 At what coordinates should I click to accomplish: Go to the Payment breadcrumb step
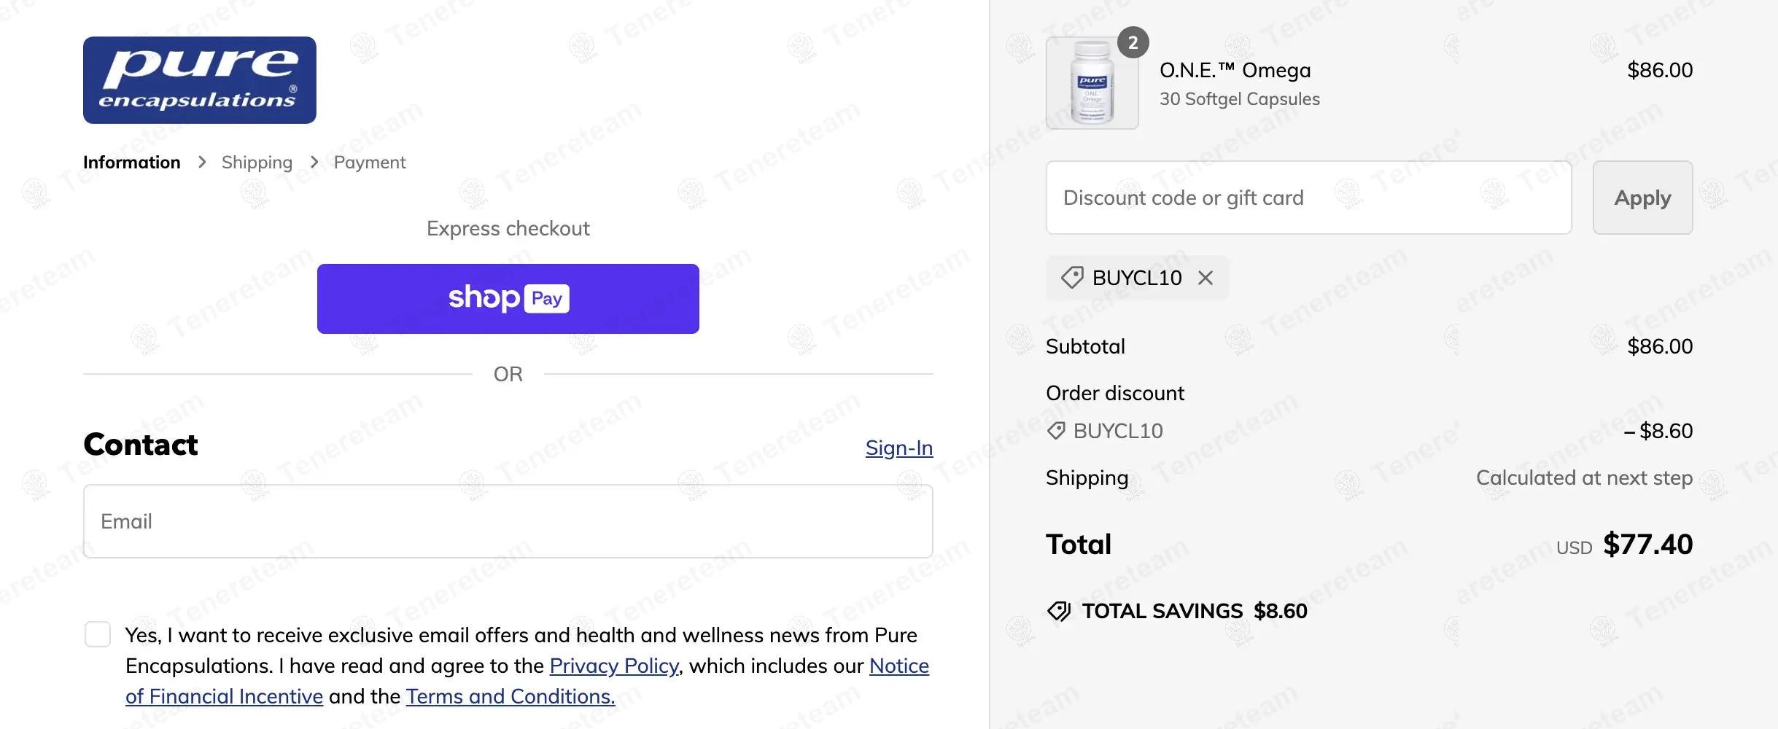click(x=369, y=163)
